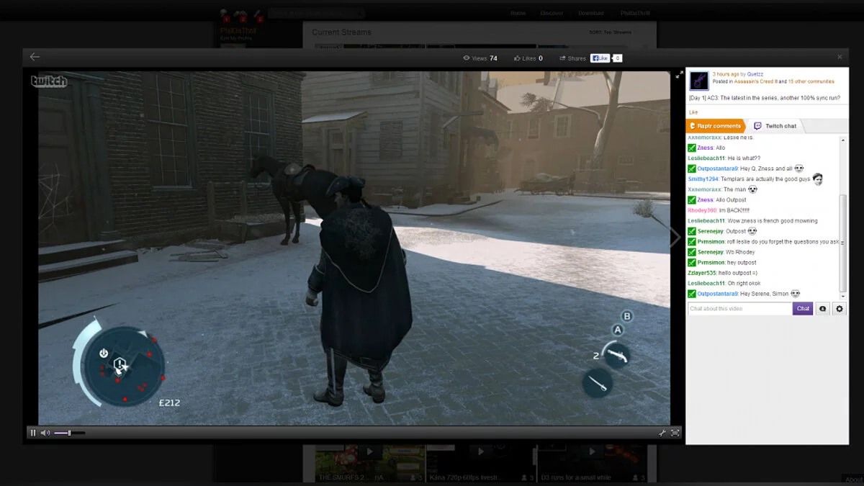This screenshot has width=864, height=486.
Task: Pause the Twitch stream video
Action: pos(32,433)
